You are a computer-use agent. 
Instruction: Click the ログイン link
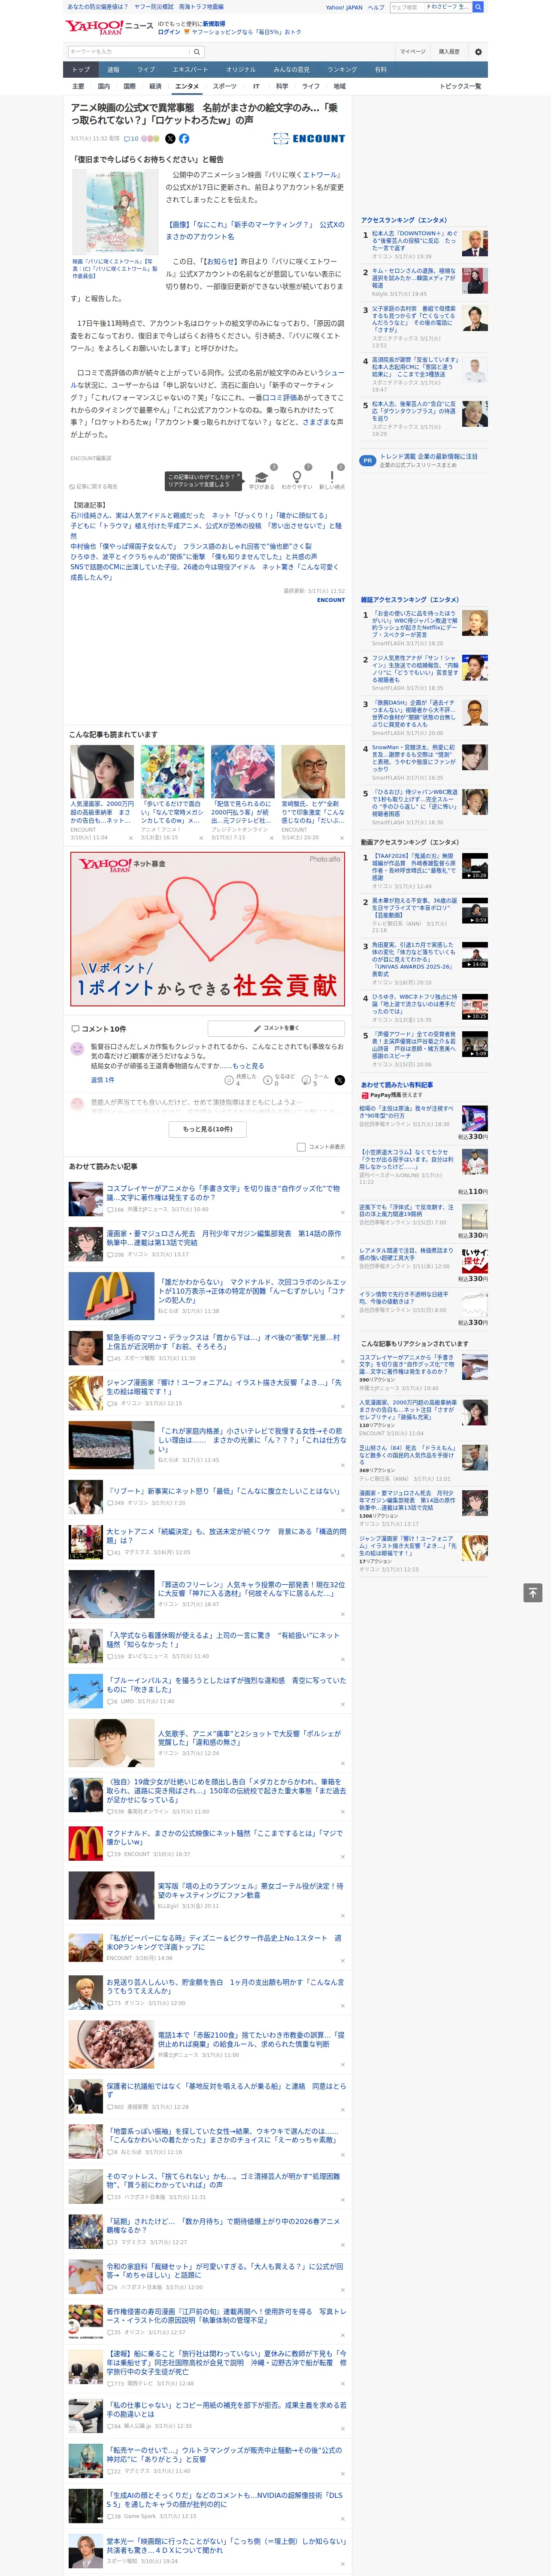tap(169, 32)
